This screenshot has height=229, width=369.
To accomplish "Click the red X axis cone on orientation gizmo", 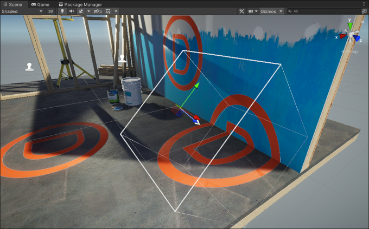I will 342,36.
